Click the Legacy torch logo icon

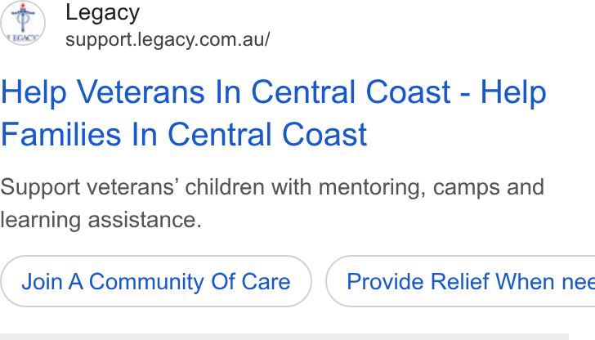coord(23,23)
